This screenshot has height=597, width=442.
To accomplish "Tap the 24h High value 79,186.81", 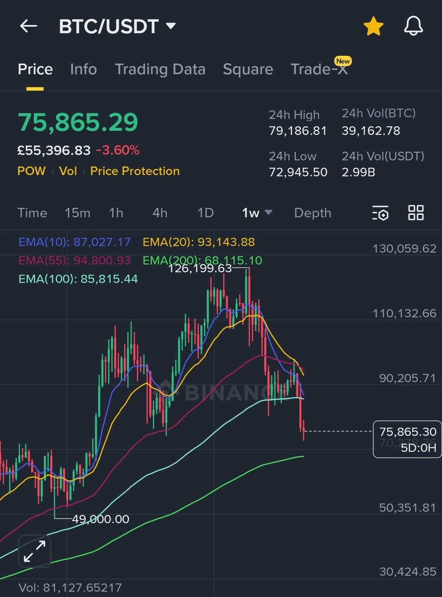I will click(x=298, y=131).
